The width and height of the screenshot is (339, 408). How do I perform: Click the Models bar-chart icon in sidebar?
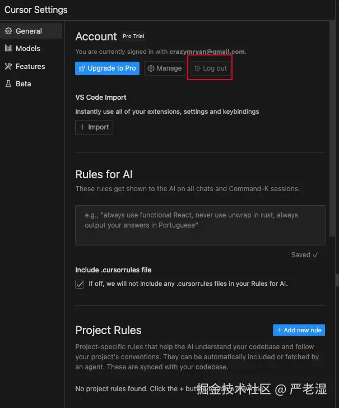[x=8, y=49]
